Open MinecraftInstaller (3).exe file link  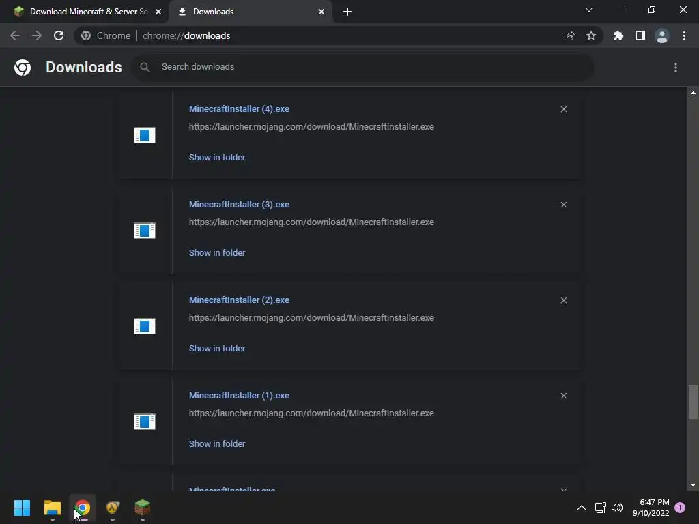point(239,204)
